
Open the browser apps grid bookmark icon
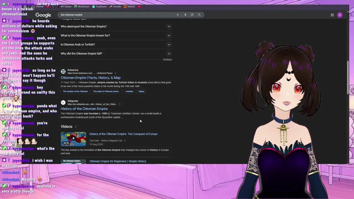25,7
